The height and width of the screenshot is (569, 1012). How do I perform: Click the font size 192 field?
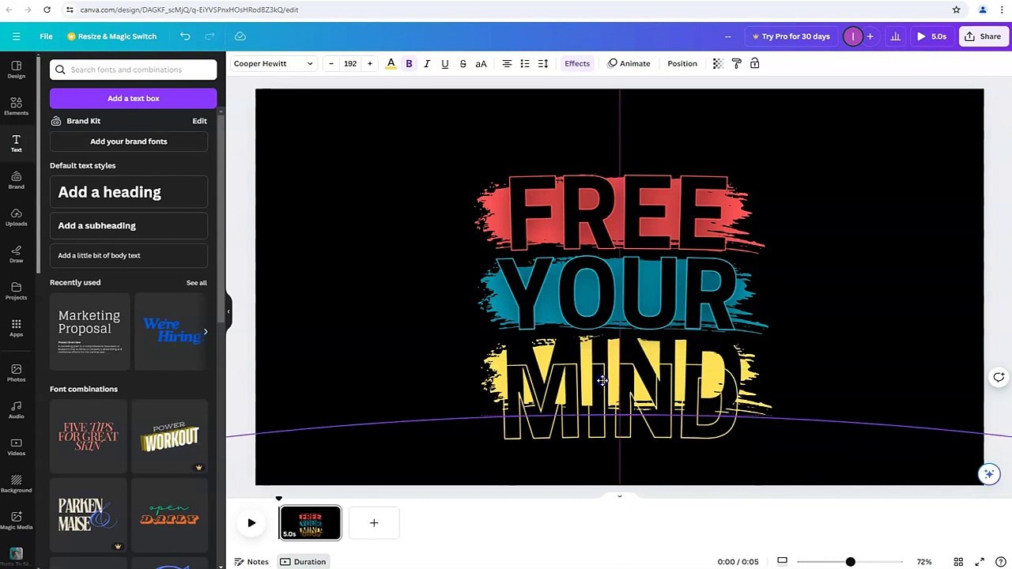(350, 63)
